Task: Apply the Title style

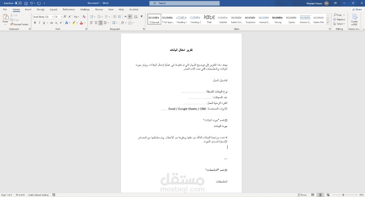Action: (209, 19)
